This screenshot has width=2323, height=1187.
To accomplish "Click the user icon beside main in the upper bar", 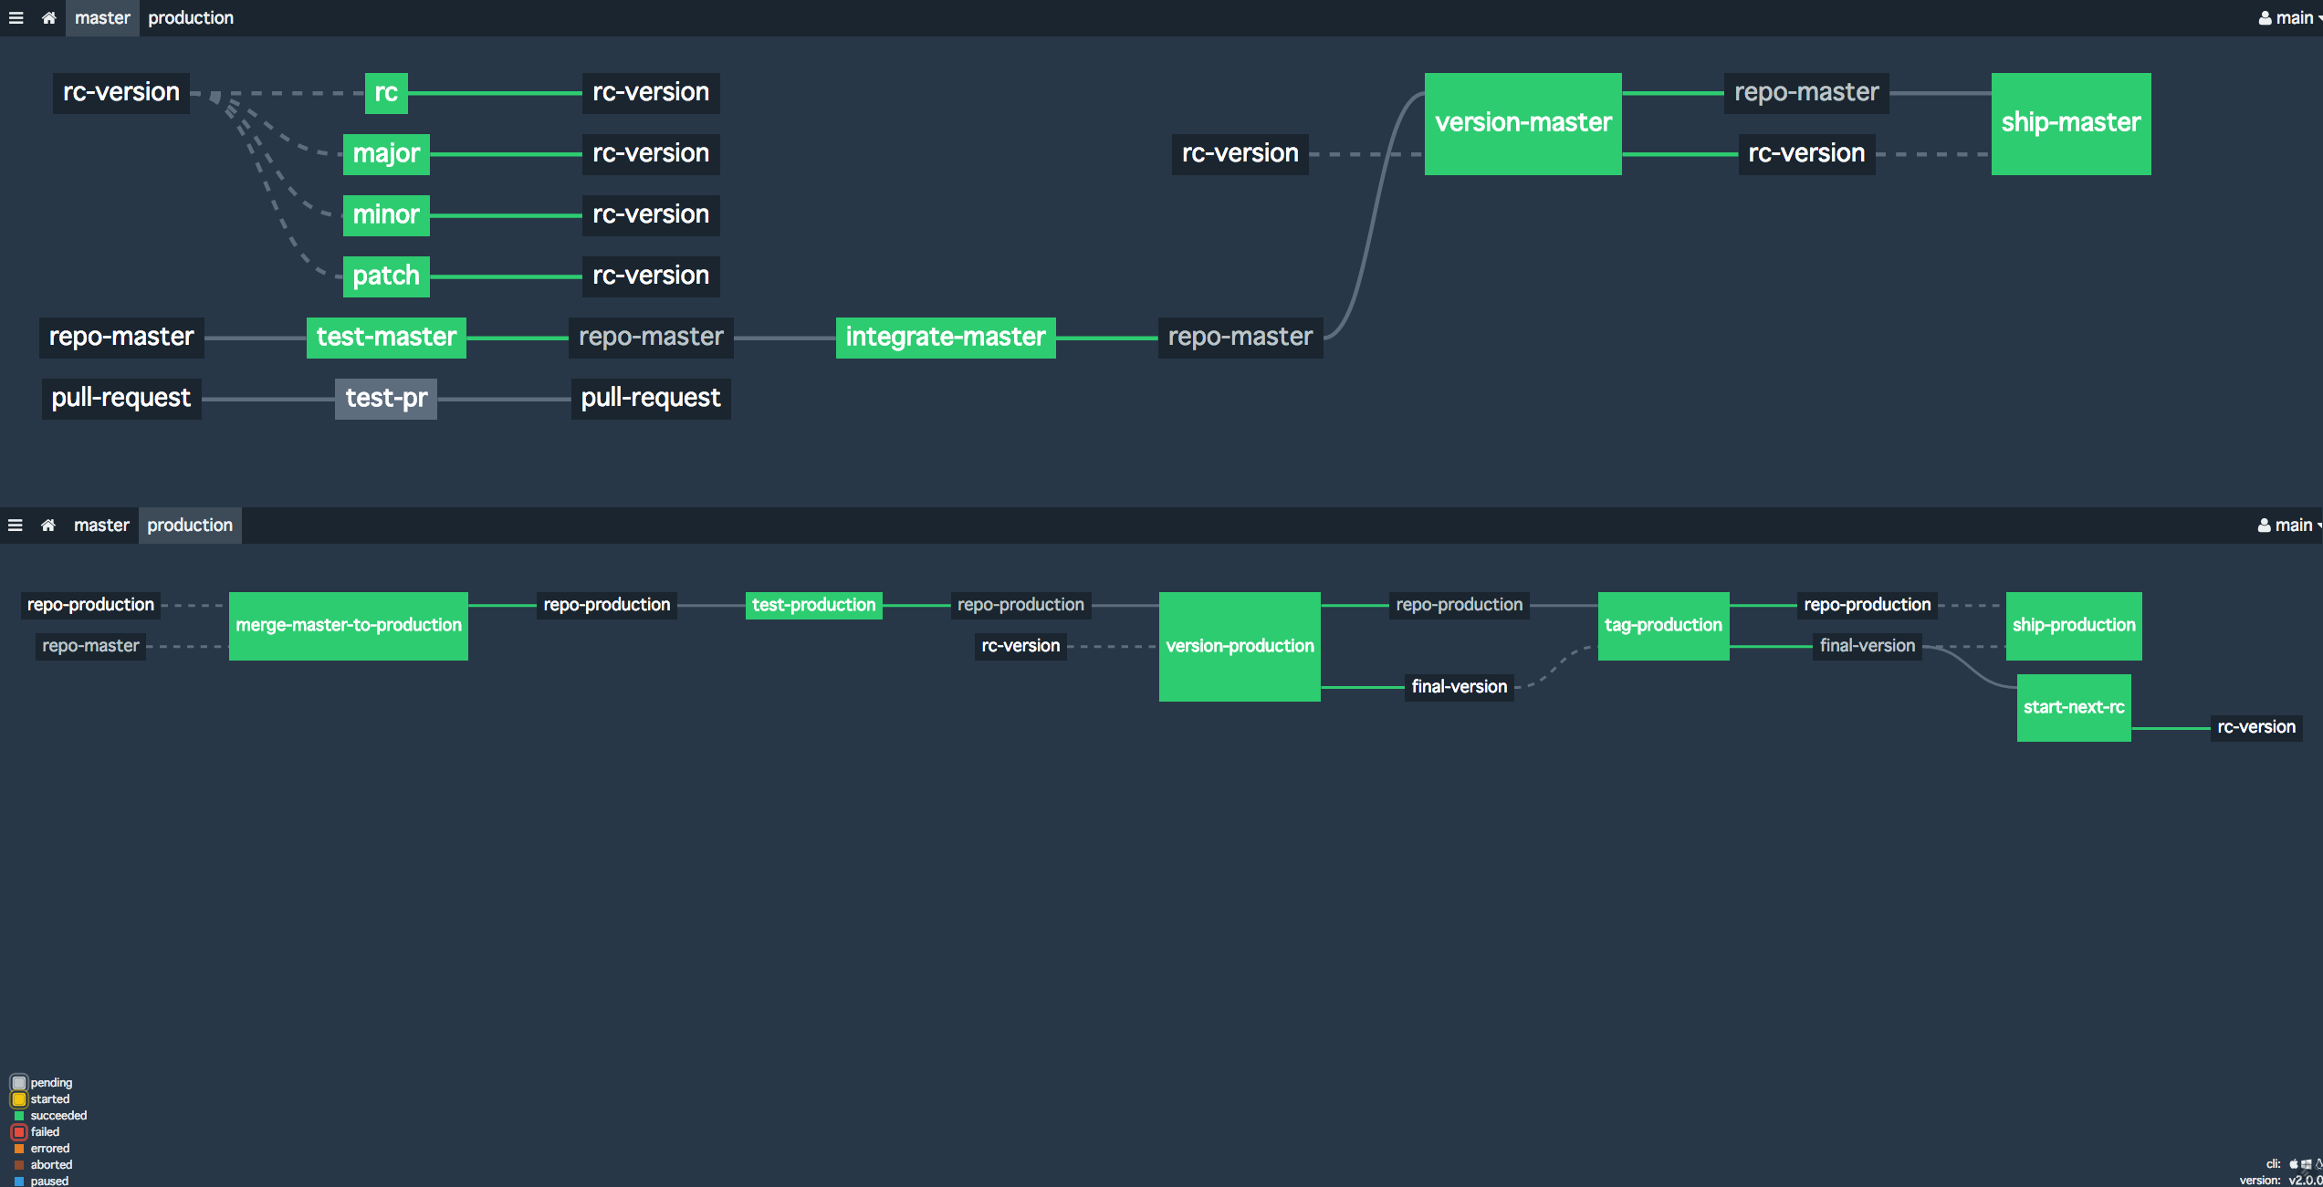I will click(2265, 18).
